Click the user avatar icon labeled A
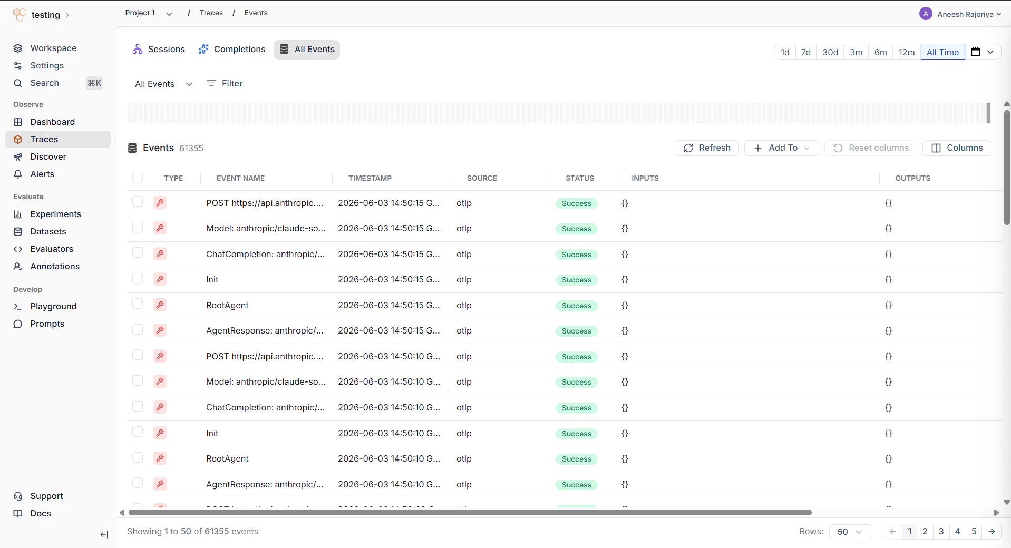1011x548 pixels. [926, 14]
